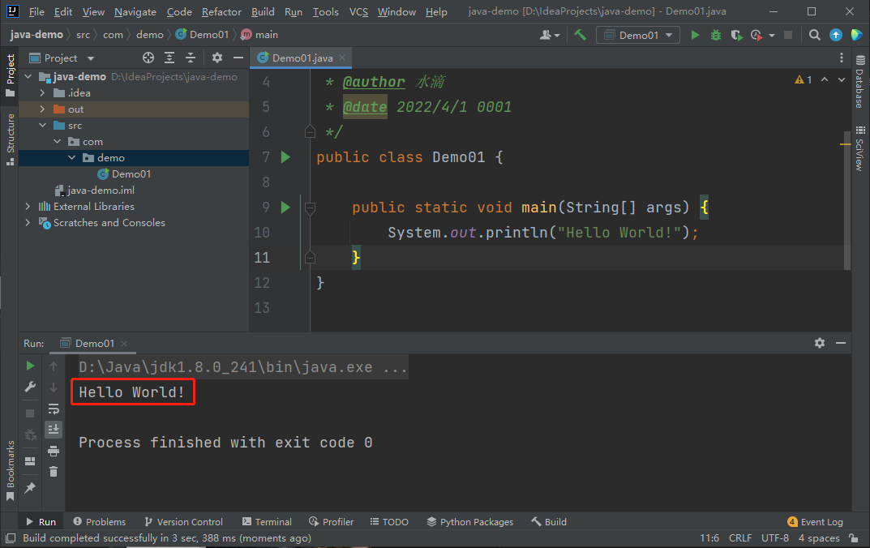Open the Demo01 run configuration dropdown
Screen dimensions: 870x548
638,35
